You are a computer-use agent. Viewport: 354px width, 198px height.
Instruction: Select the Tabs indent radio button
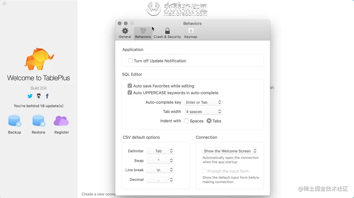pos(209,121)
